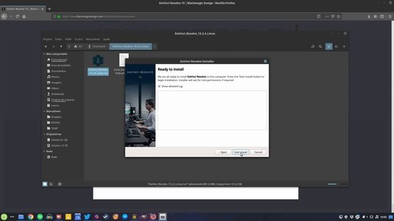Image resolution: width=394 pixels, height=221 pixels.
Task: Open the Arquivo menu in file manager
Action: click(47, 39)
